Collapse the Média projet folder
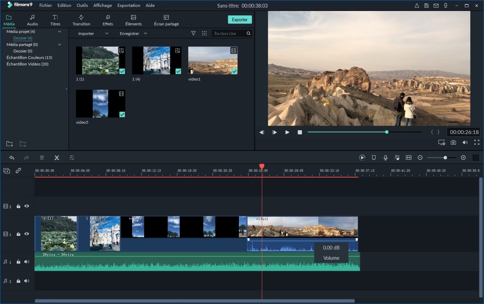The image size is (484, 304). coord(59,32)
